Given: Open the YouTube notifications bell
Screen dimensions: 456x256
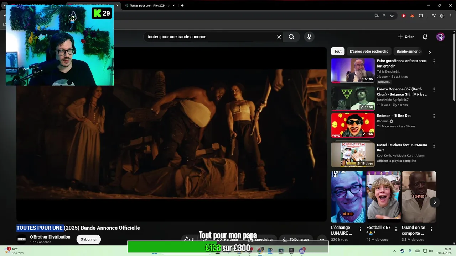Looking at the screenshot, I should pos(425,37).
